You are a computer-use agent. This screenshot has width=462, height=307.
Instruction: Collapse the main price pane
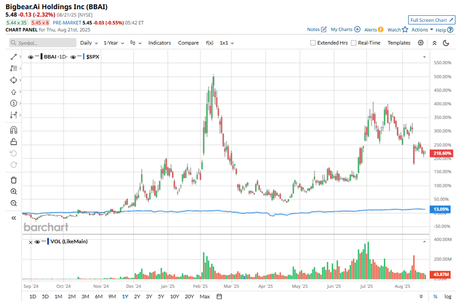424,57
